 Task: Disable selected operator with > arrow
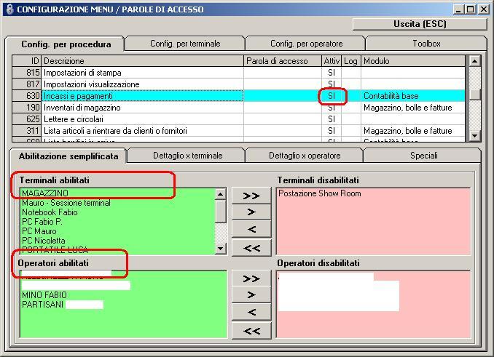[x=251, y=294]
